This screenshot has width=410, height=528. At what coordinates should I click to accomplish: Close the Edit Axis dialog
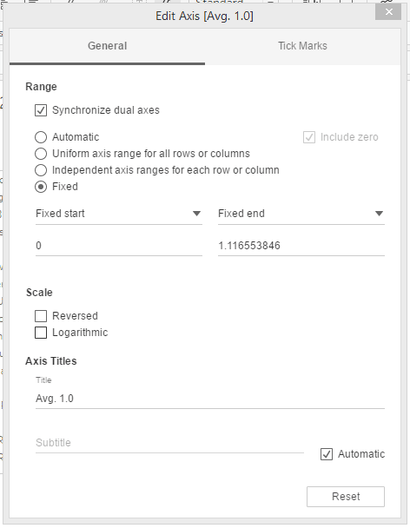(388, 12)
